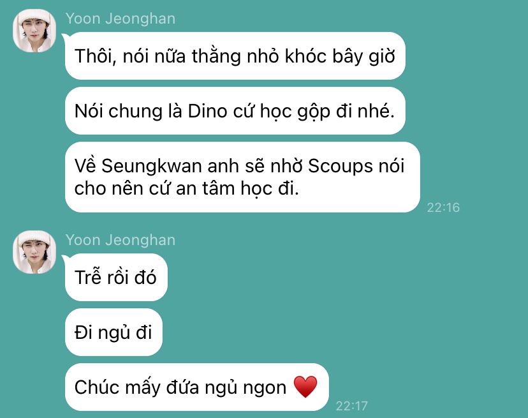The image size is (528, 418).
Task: Tap the red heart emoji
Action: point(305,387)
